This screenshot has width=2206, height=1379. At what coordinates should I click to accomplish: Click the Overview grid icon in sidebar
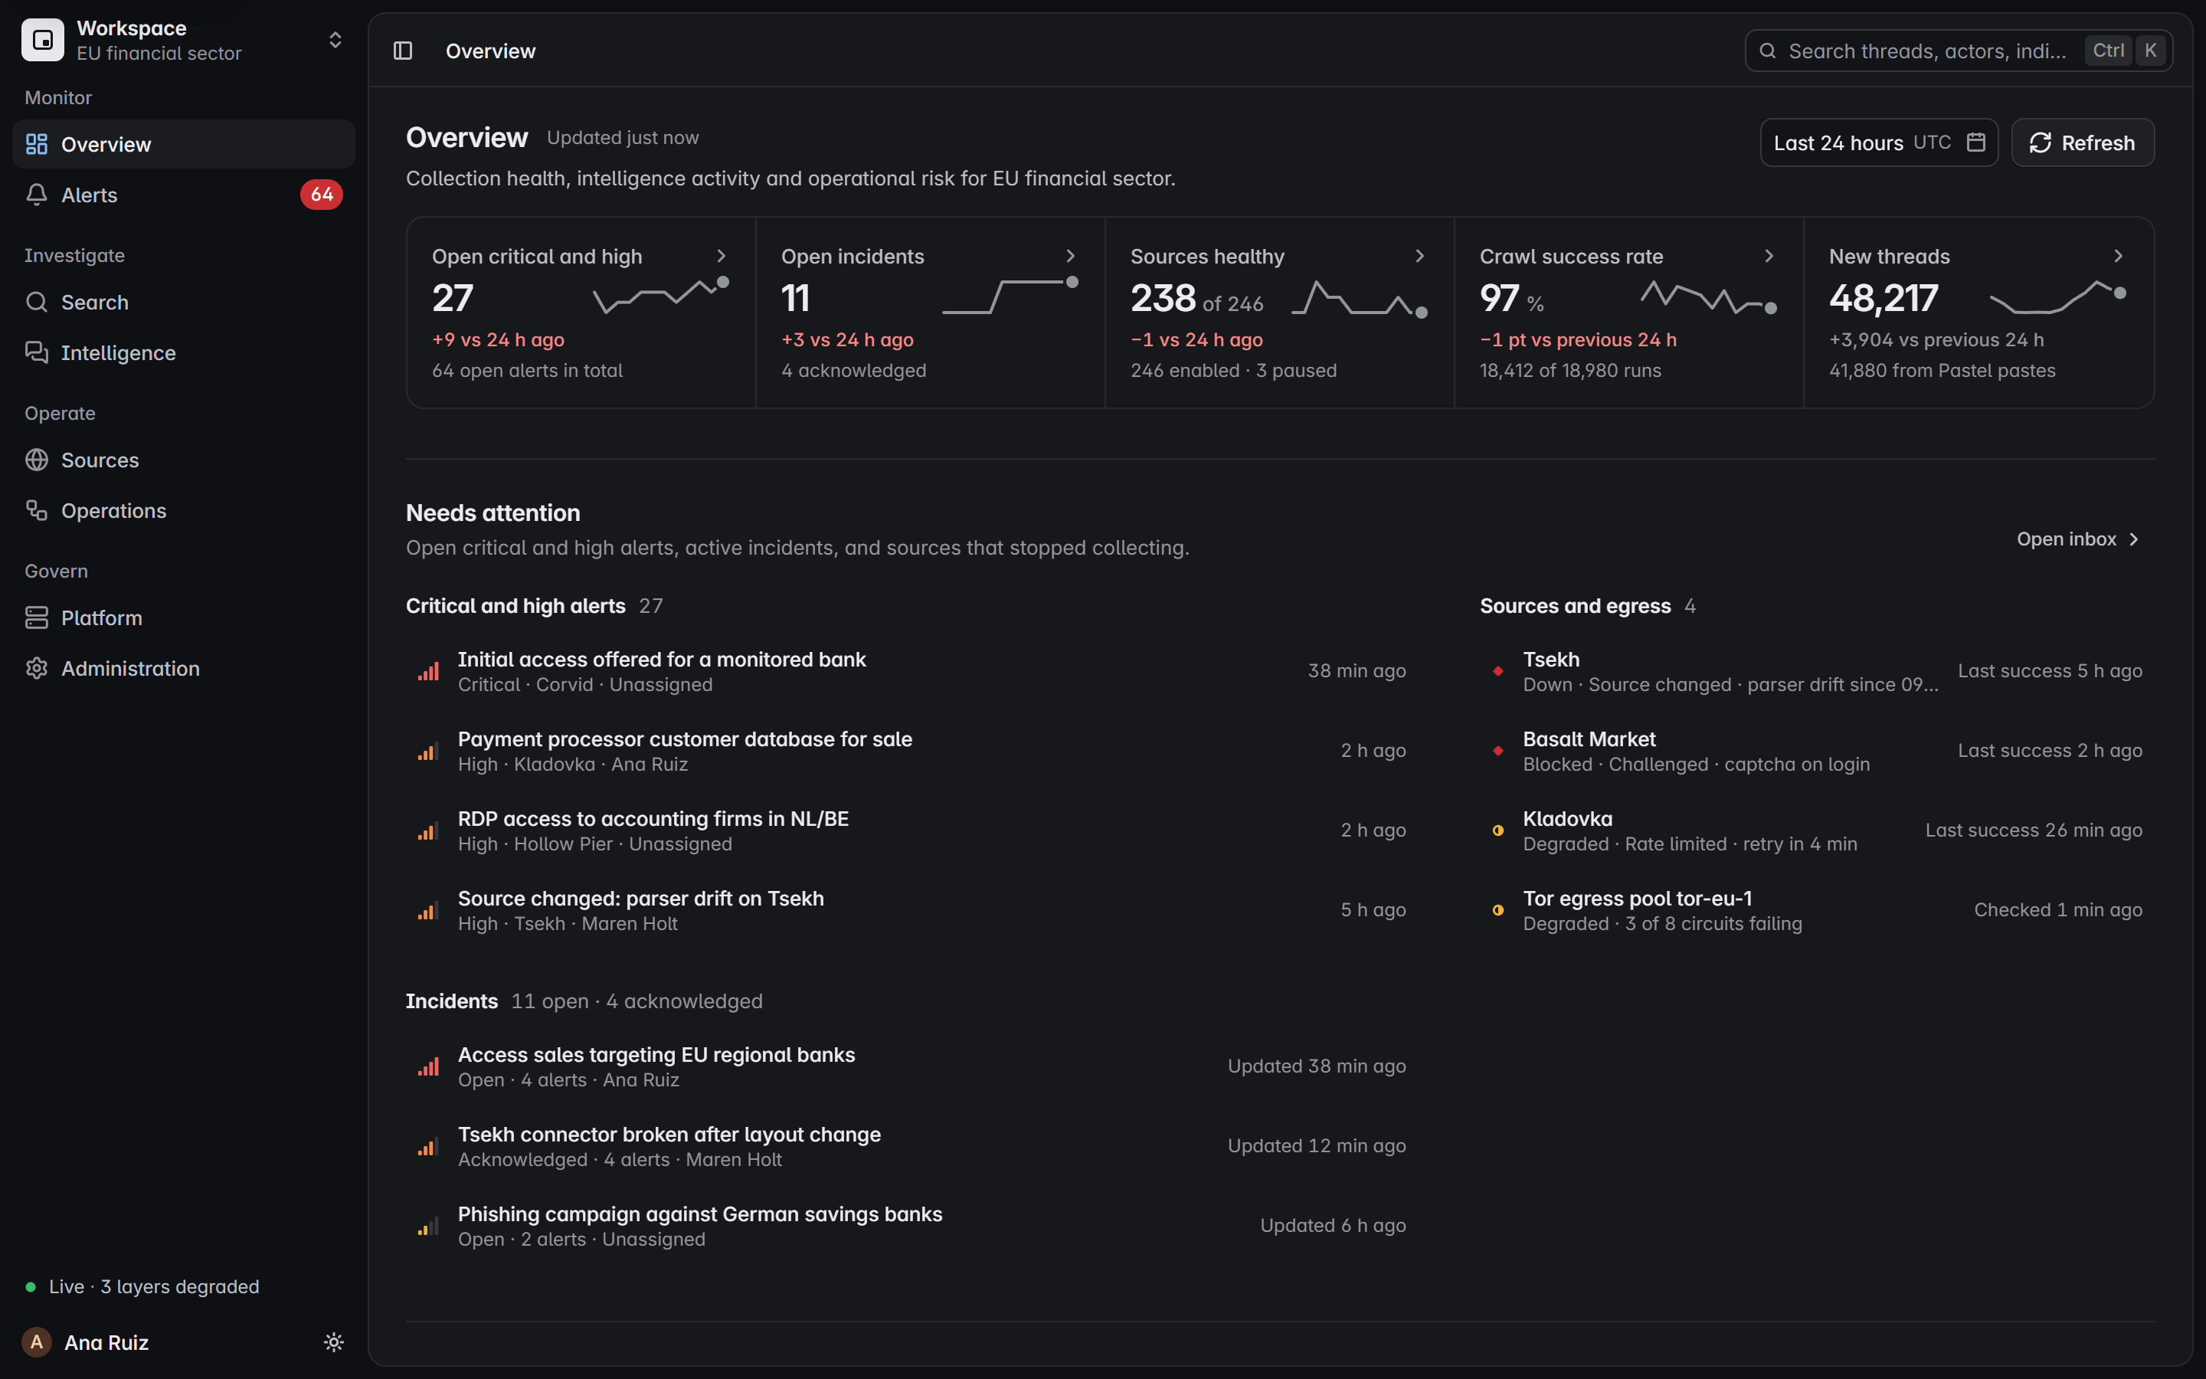pos(37,144)
